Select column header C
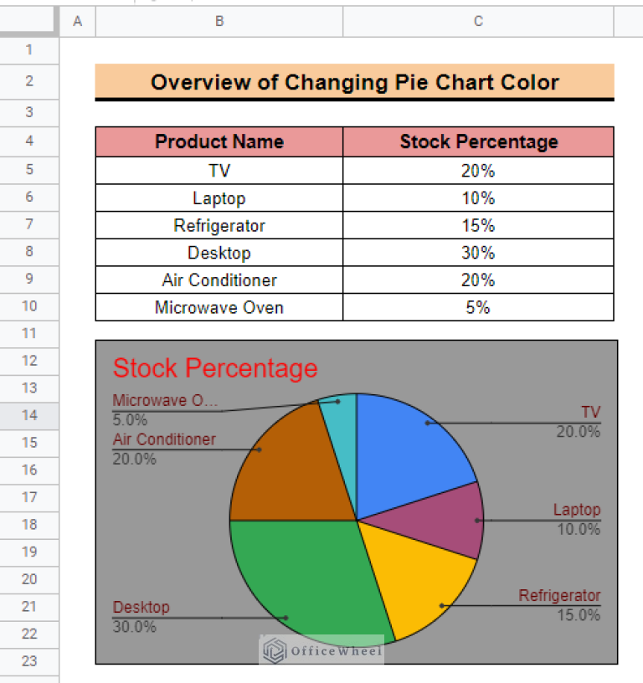This screenshot has height=683, width=643. point(478,21)
